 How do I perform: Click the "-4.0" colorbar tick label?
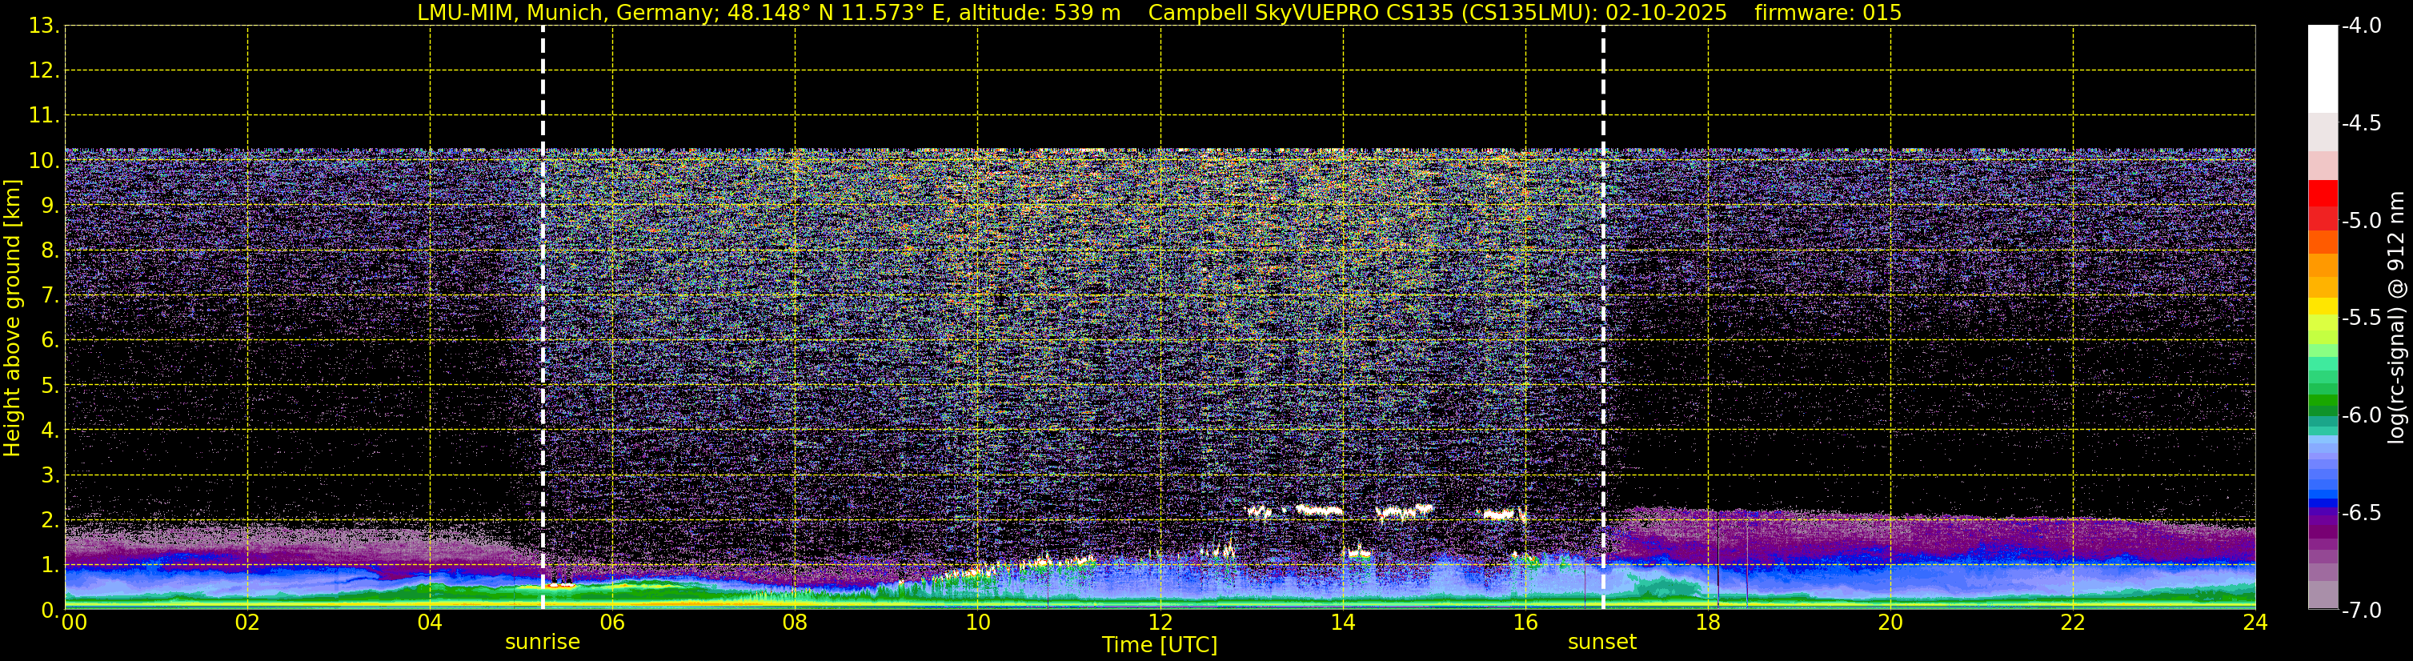click(2362, 26)
